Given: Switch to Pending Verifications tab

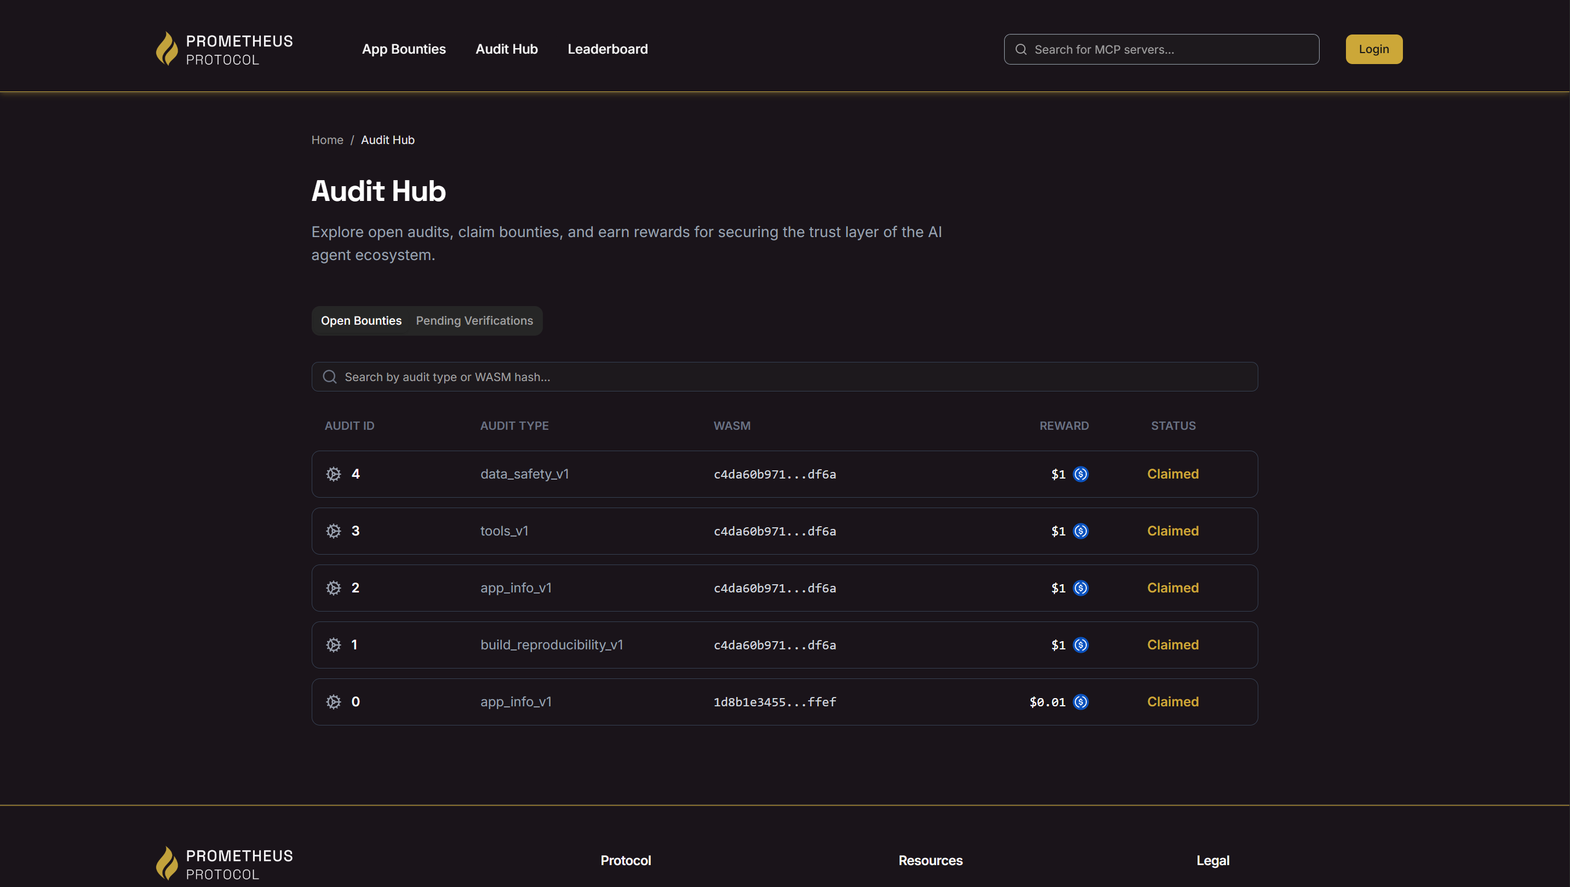Looking at the screenshot, I should pos(474,320).
